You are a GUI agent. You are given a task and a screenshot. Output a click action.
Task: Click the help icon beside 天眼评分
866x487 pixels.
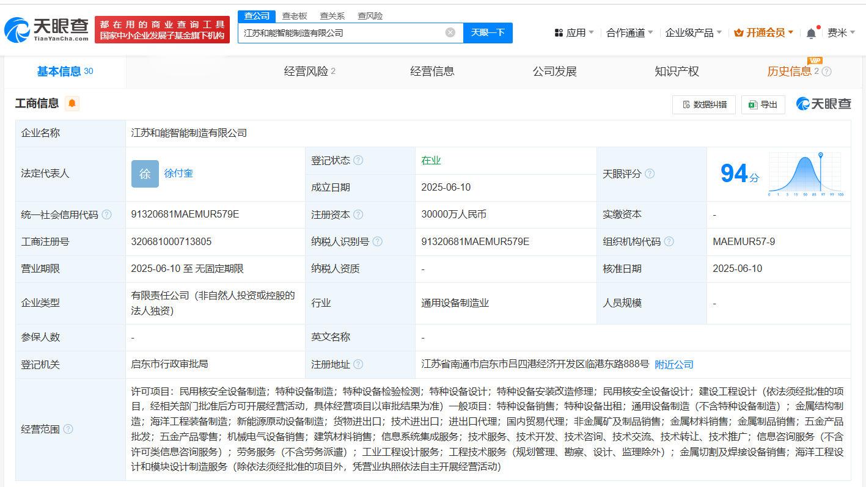[650, 174]
